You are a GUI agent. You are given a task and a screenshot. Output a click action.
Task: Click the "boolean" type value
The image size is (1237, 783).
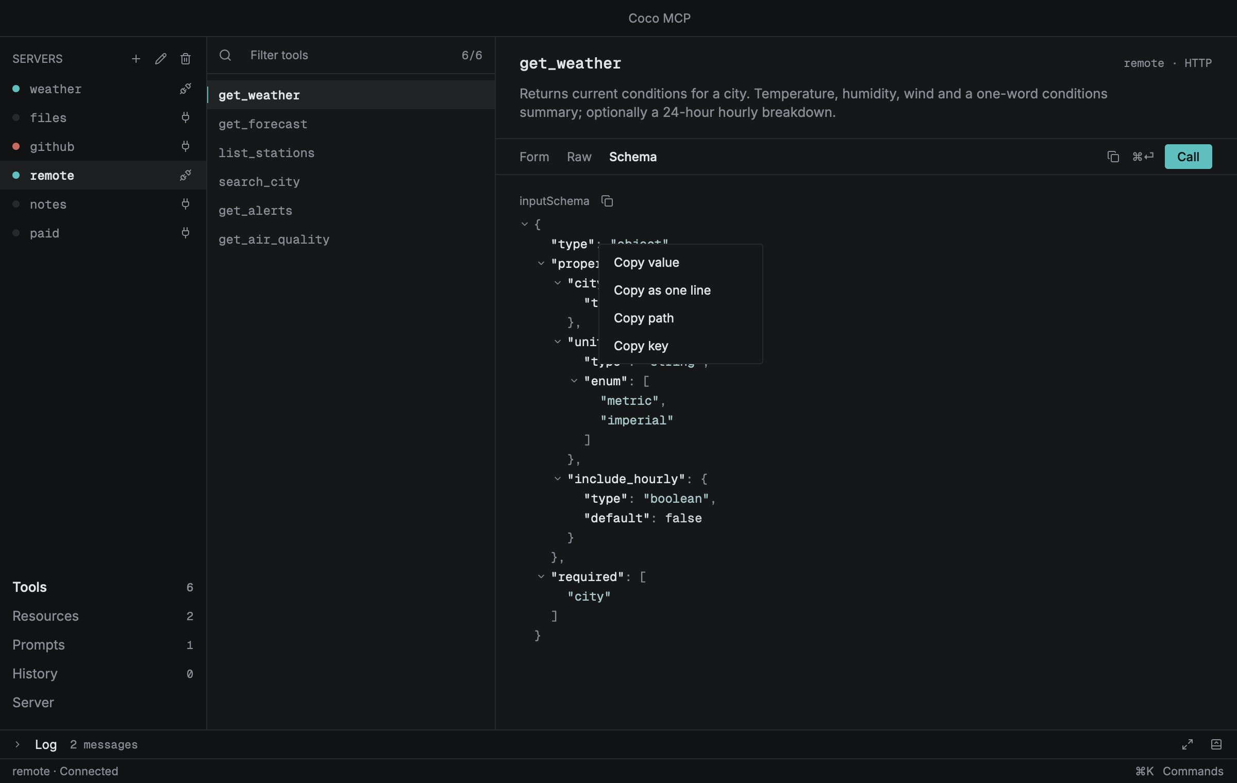tap(676, 498)
